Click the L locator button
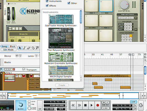 point(136,105)
